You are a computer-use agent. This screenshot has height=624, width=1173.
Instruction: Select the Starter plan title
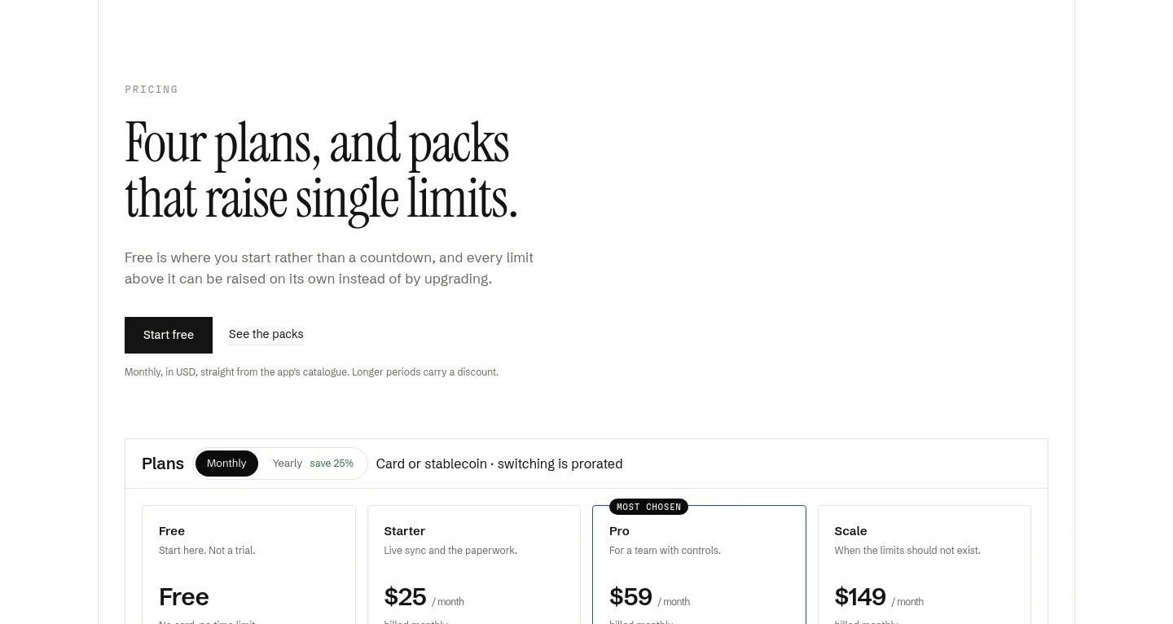tap(405, 531)
